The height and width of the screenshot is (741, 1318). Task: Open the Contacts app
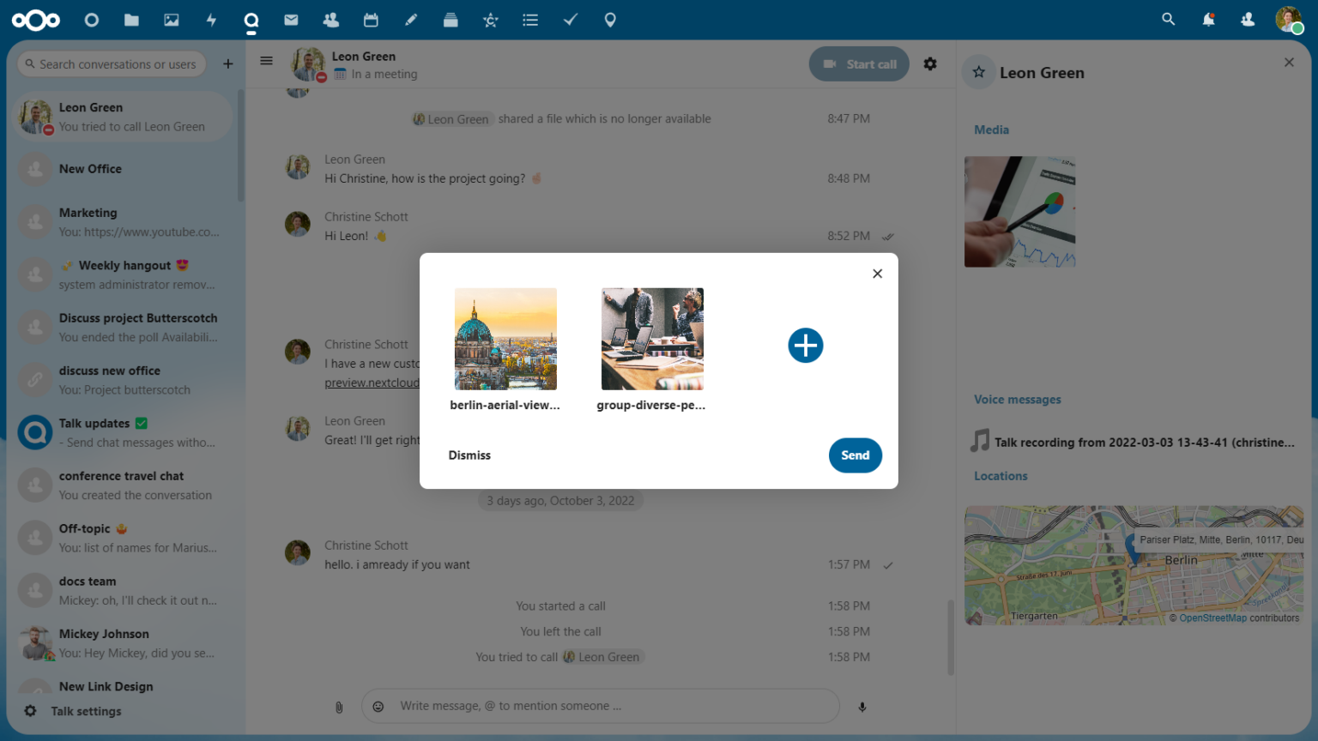pos(330,20)
